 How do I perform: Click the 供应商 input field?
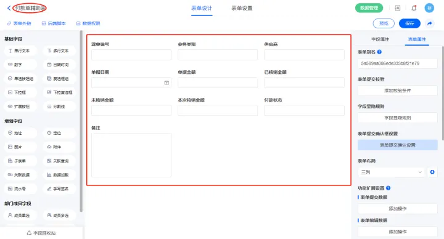(x=305, y=55)
